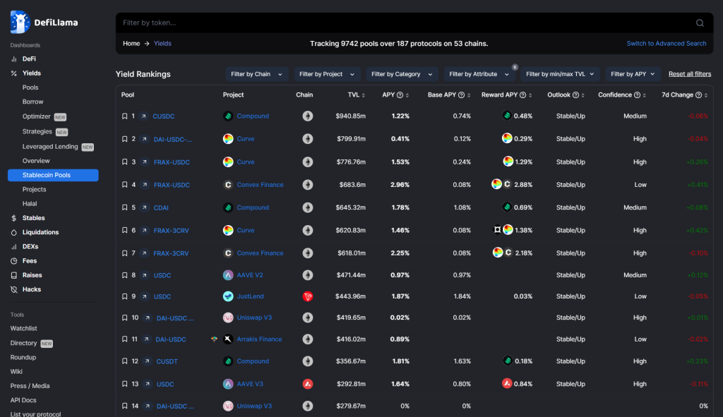Bookmark the DAI-USDC Curve pool row 2
This screenshot has width=723, height=417.
coord(124,139)
